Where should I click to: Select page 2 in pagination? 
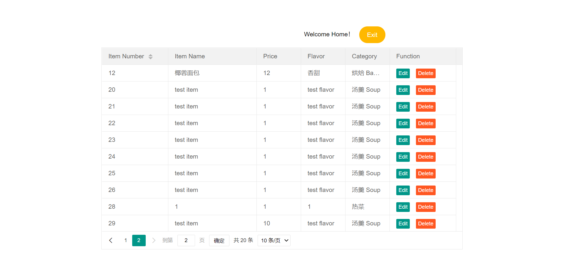point(139,240)
